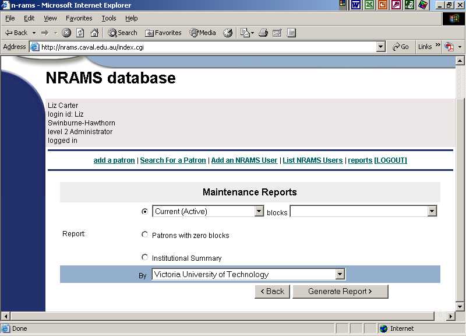
Task: Click the Generate Report button
Action: [340, 291]
